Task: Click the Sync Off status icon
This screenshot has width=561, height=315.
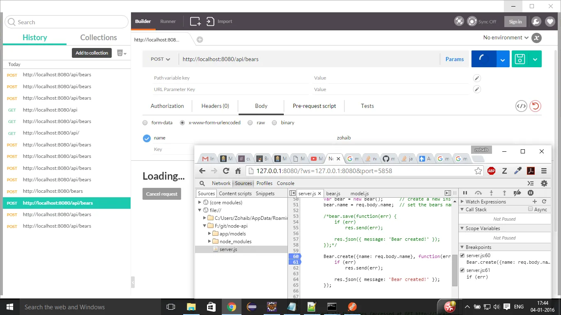Action: (472, 21)
